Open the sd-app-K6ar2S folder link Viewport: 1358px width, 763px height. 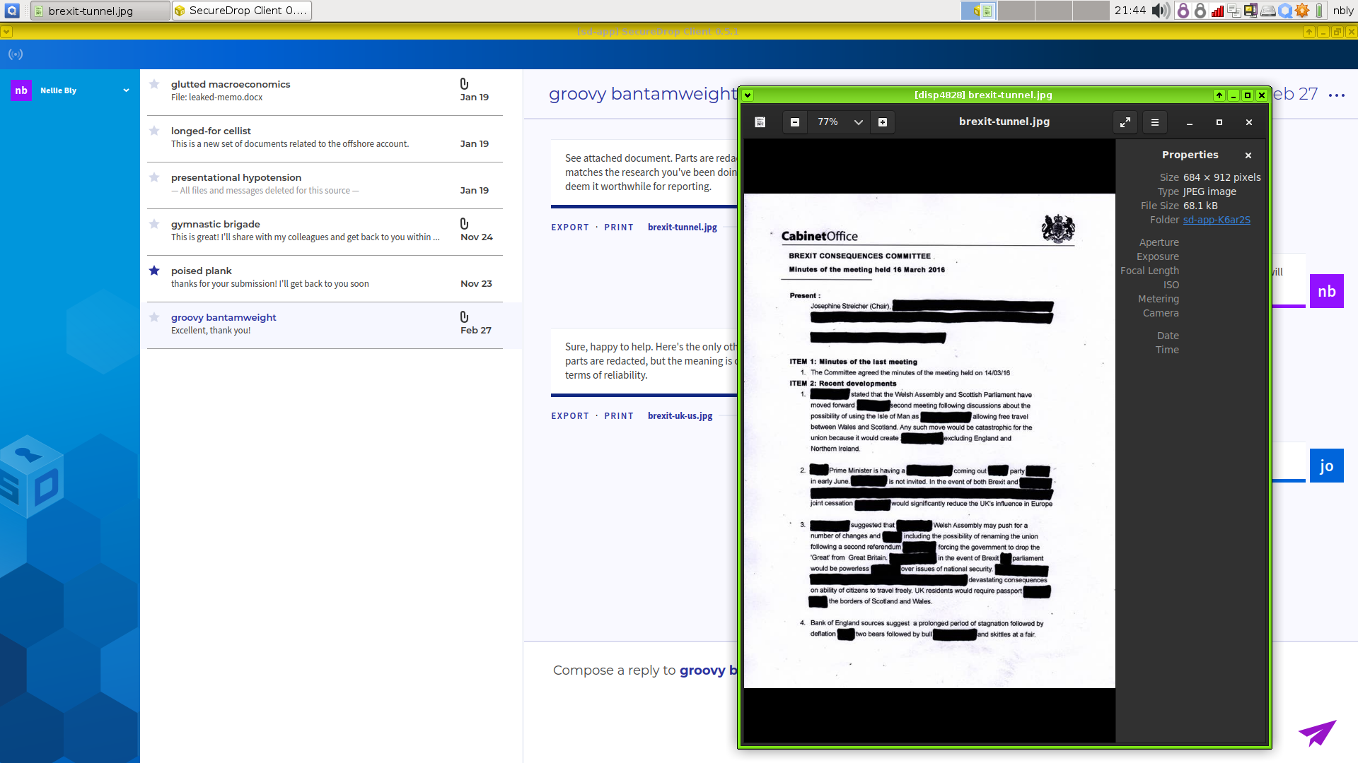pyautogui.click(x=1217, y=220)
